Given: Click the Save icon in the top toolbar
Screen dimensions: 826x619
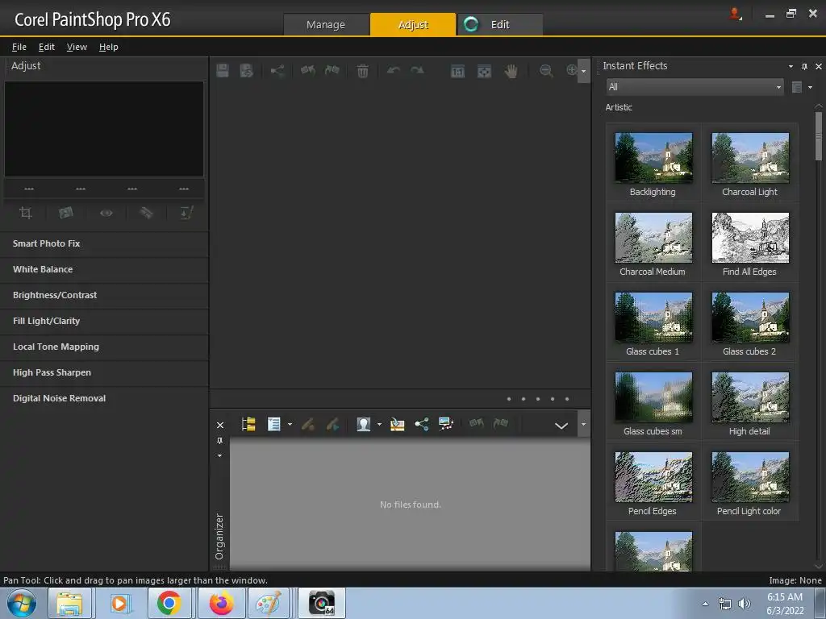Looking at the screenshot, I should click(x=223, y=71).
